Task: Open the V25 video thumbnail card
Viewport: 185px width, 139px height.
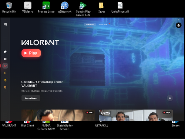Action: 136,115
